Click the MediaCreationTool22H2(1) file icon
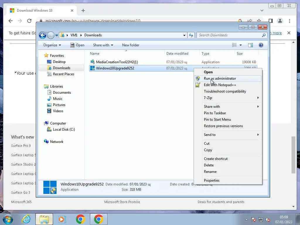 pos(92,62)
